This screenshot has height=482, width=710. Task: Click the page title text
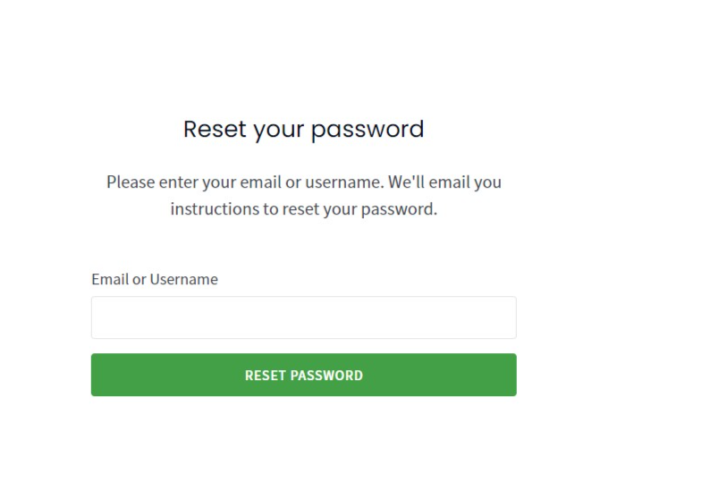[303, 130]
